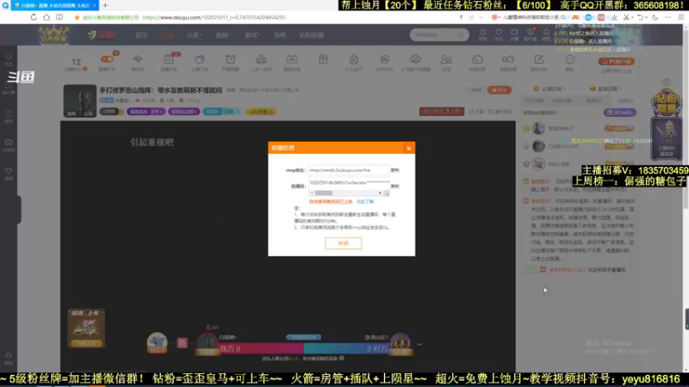Click the browser home icon
The image size is (689, 387).
(47, 17)
